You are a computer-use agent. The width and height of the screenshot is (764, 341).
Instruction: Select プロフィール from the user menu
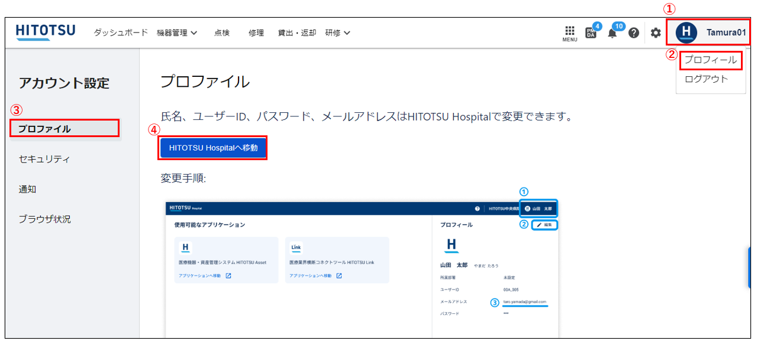711,60
